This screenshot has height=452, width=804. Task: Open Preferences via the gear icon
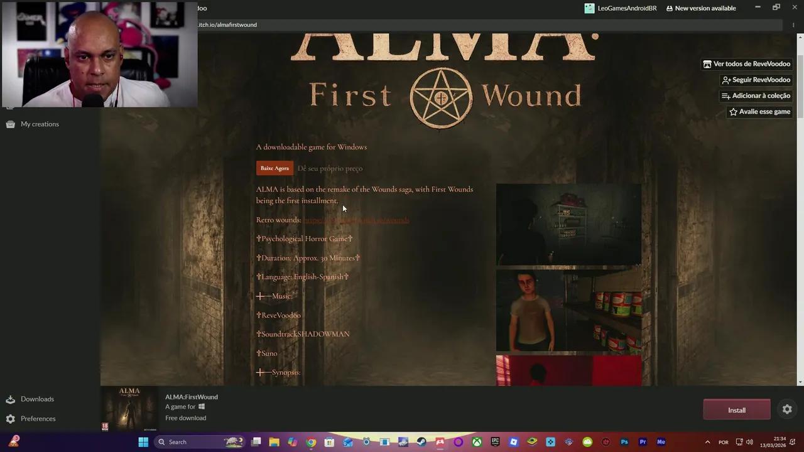38,418
